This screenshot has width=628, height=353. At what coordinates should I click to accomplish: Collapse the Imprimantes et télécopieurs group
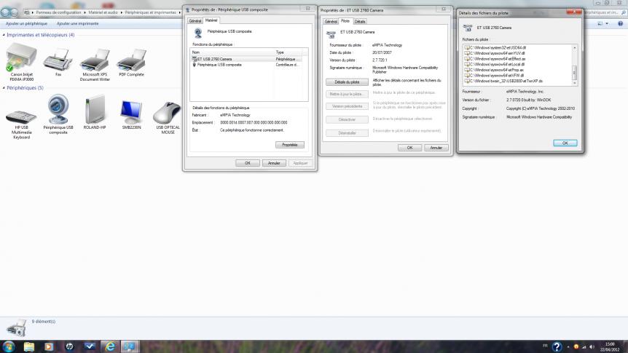pyautogui.click(x=4, y=35)
